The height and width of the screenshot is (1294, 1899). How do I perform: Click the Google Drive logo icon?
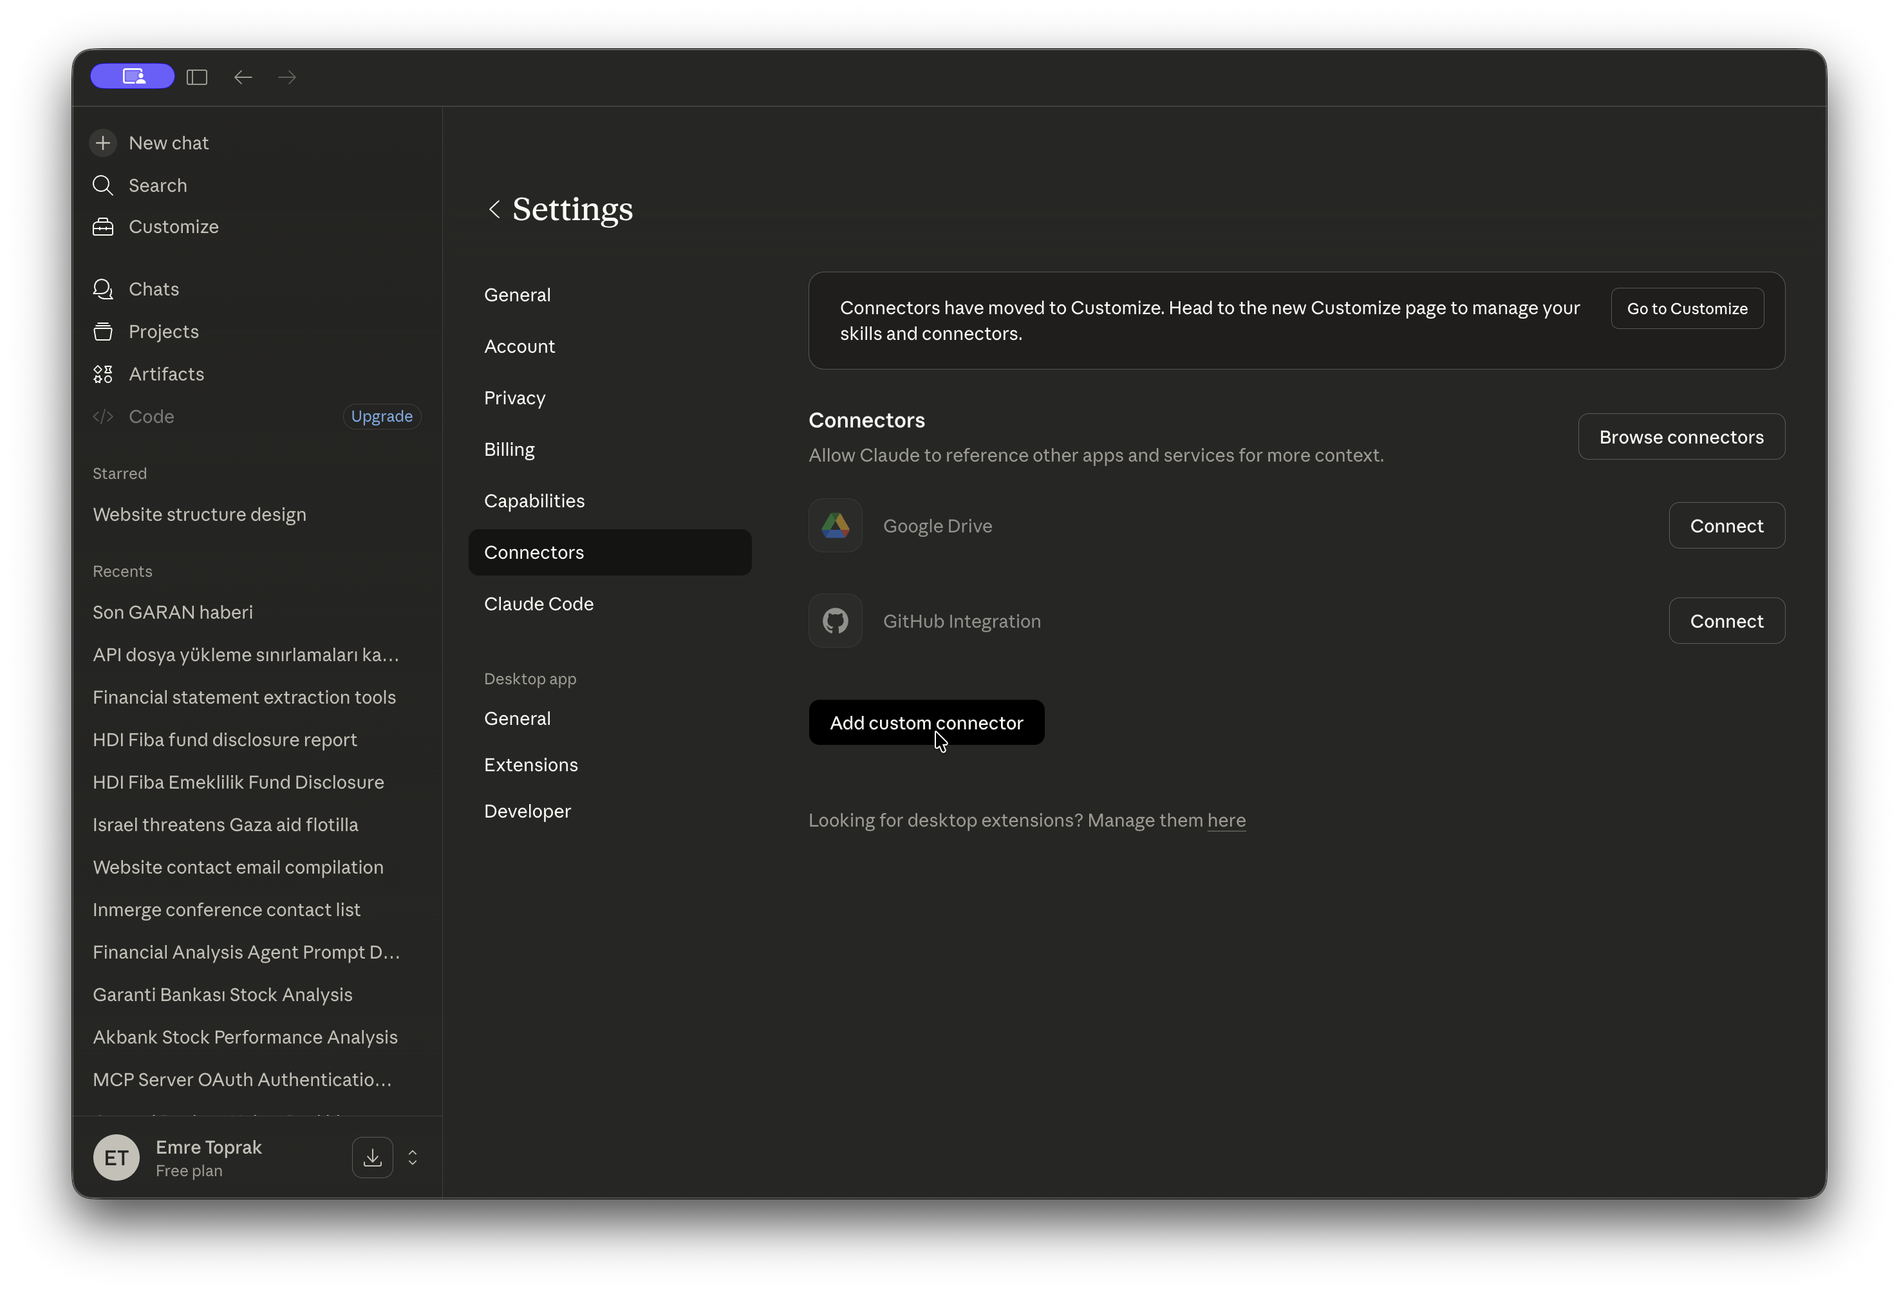tap(835, 525)
